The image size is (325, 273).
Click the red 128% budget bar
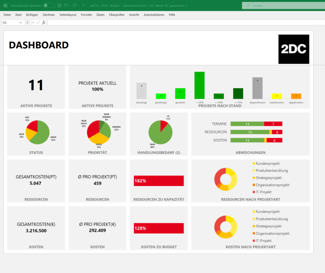click(159, 228)
